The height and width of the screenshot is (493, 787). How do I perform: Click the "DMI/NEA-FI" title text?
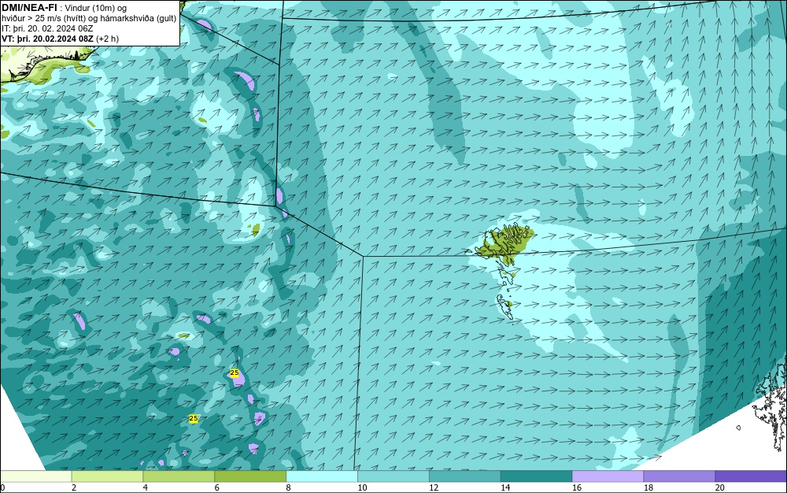tap(29, 8)
